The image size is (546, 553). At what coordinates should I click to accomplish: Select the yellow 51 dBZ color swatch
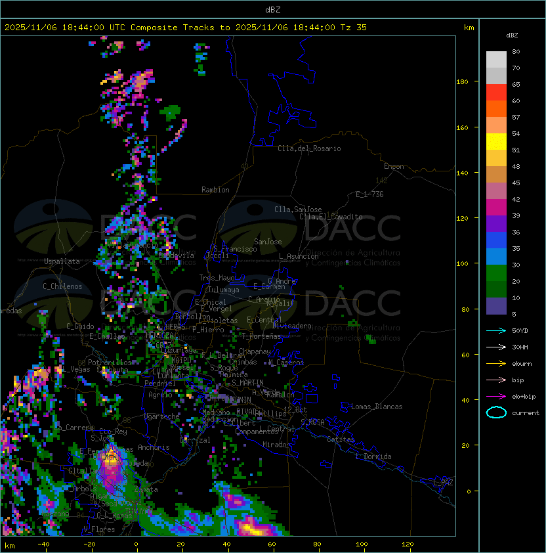(x=496, y=142)
